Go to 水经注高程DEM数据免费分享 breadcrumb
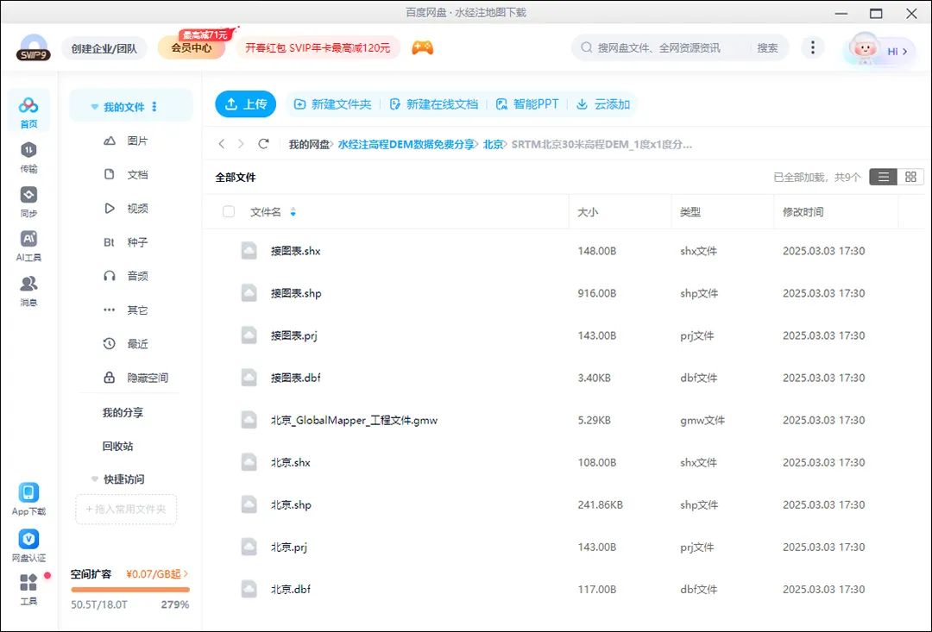The width and height of the screenshot is (932, 632). [406, 144]
